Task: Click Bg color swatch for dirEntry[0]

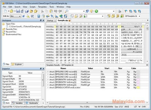Action: [138, 80]
